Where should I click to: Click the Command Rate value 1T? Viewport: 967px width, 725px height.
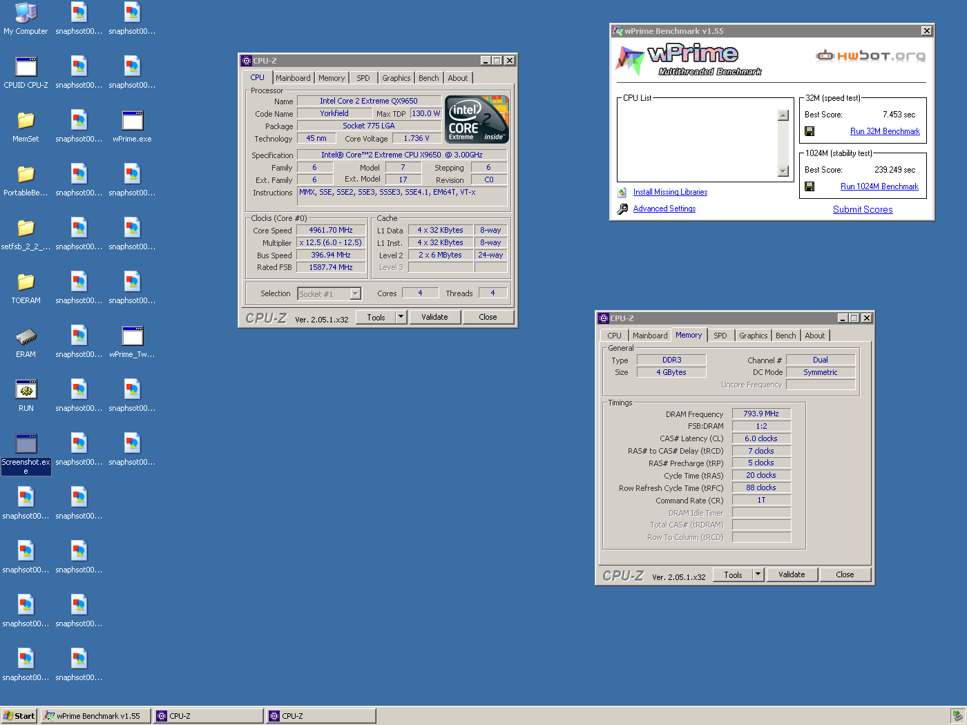pos(761,500)
